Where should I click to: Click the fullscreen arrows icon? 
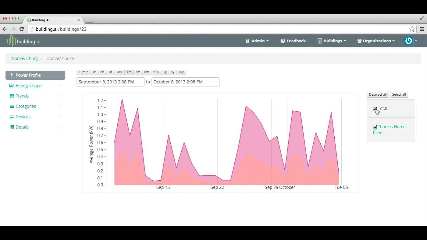point(422,18)
